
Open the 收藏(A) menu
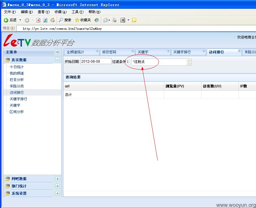(61, 12)
